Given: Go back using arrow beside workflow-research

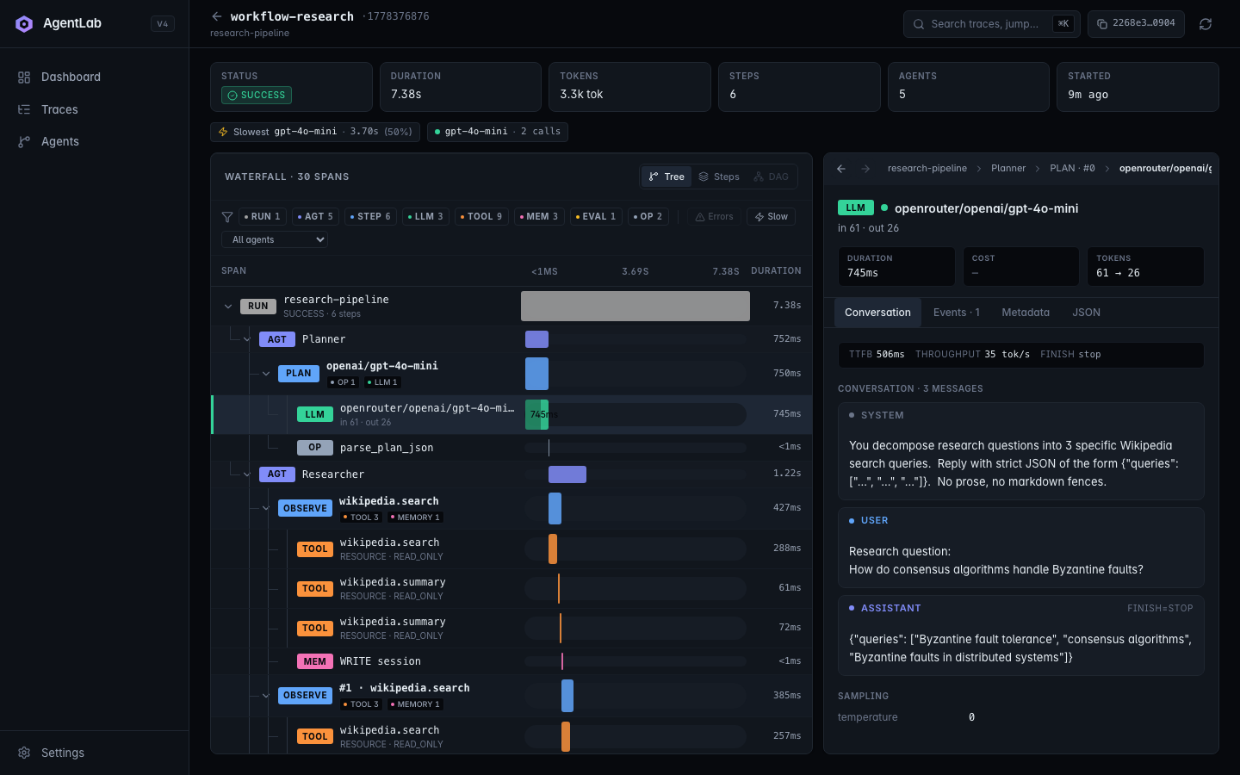Looking at the screenshot, I should click(x=217, y=16).
